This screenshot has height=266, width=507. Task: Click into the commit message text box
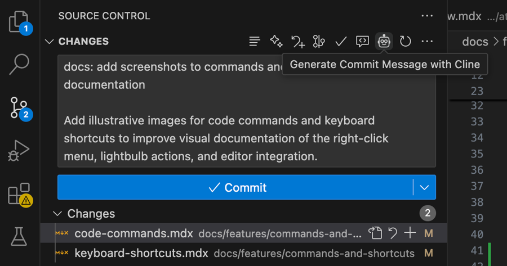[x=247, y=111]
